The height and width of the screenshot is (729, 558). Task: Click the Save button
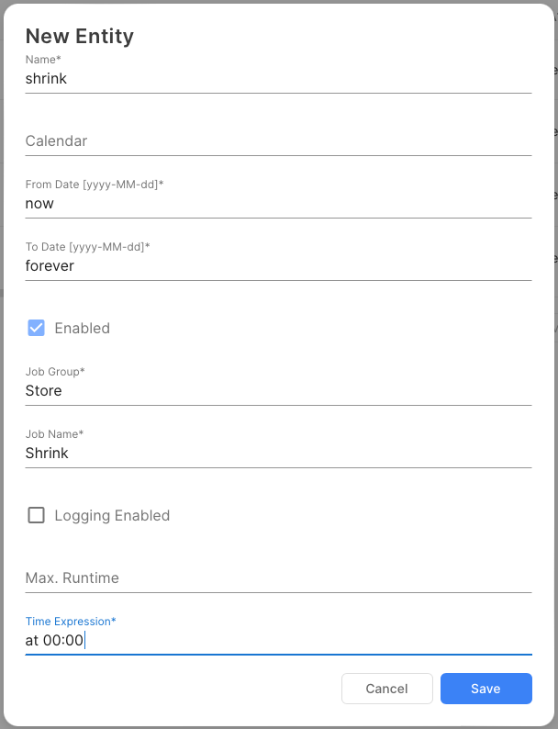click(485, 689)
